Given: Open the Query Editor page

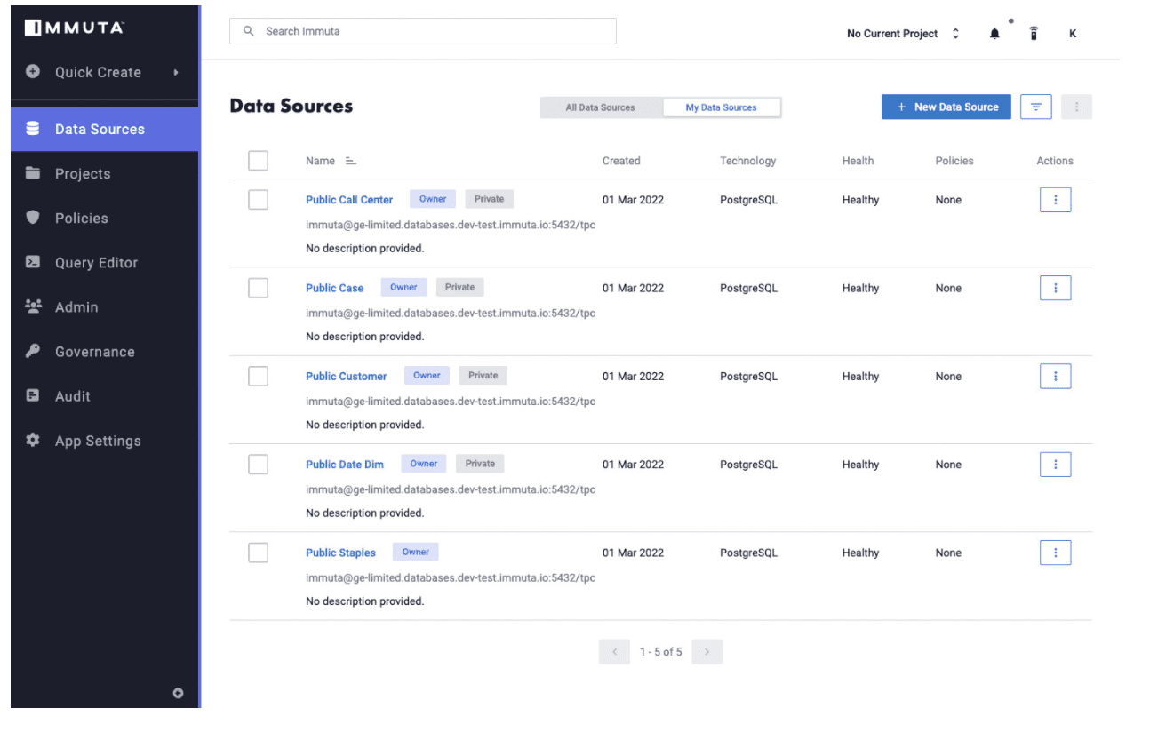Looking at the screenshot, I should tap(105, 262).
